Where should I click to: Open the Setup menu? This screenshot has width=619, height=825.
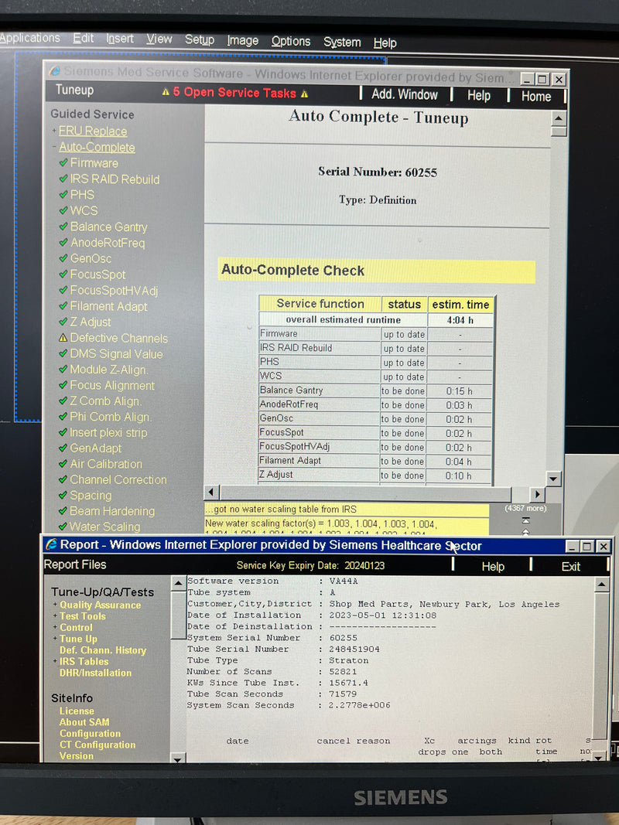click(199, 40)
